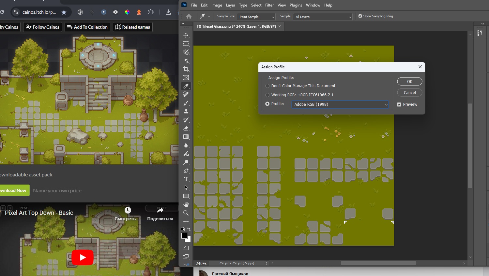Reset default foreground and background colors
Screen dimensions: 489x276
click(183, 229)
